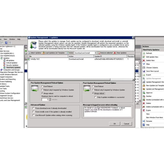
Task: Check Only if update installation is successful
Action: tap(95, 97)
